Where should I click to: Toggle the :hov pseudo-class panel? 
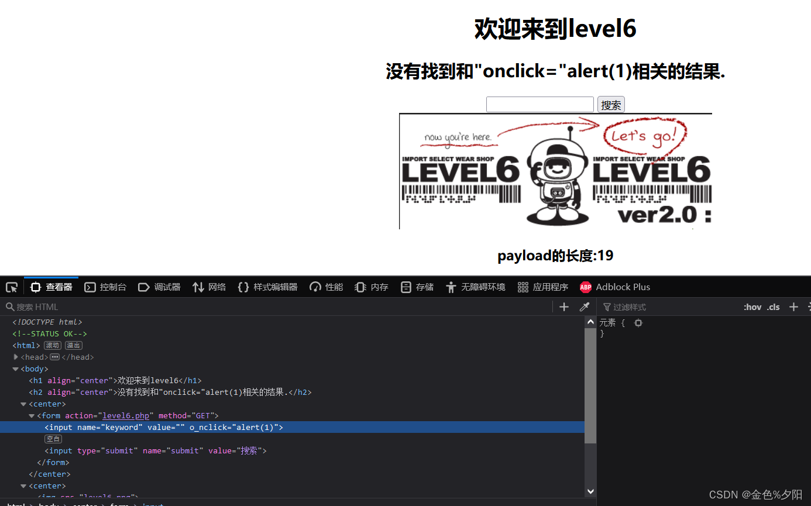click(x=752, y=307)
